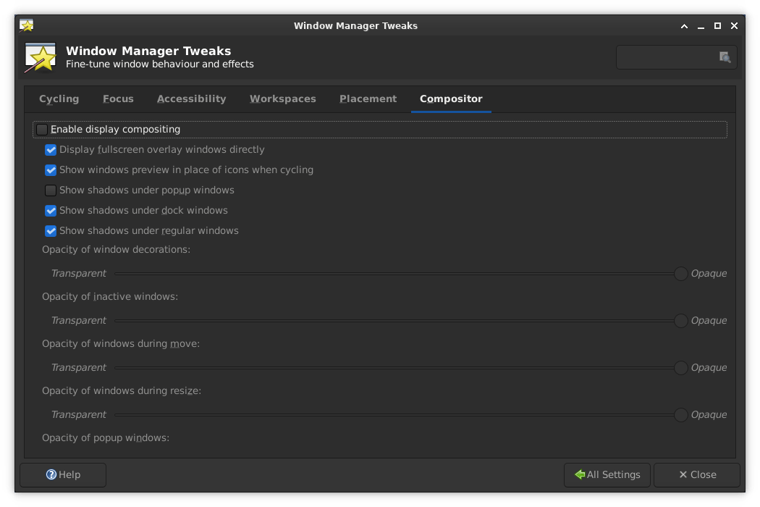Switch to the Cycling tab

point(59,99)
